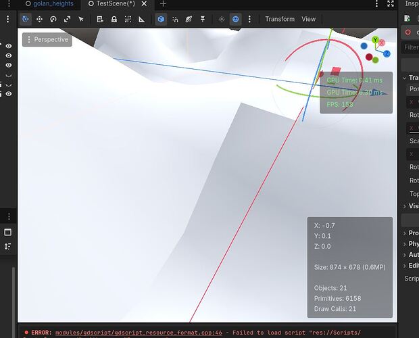
Task: Click the left dock vertical scrollbar
Action: click(x=13, y=302)
